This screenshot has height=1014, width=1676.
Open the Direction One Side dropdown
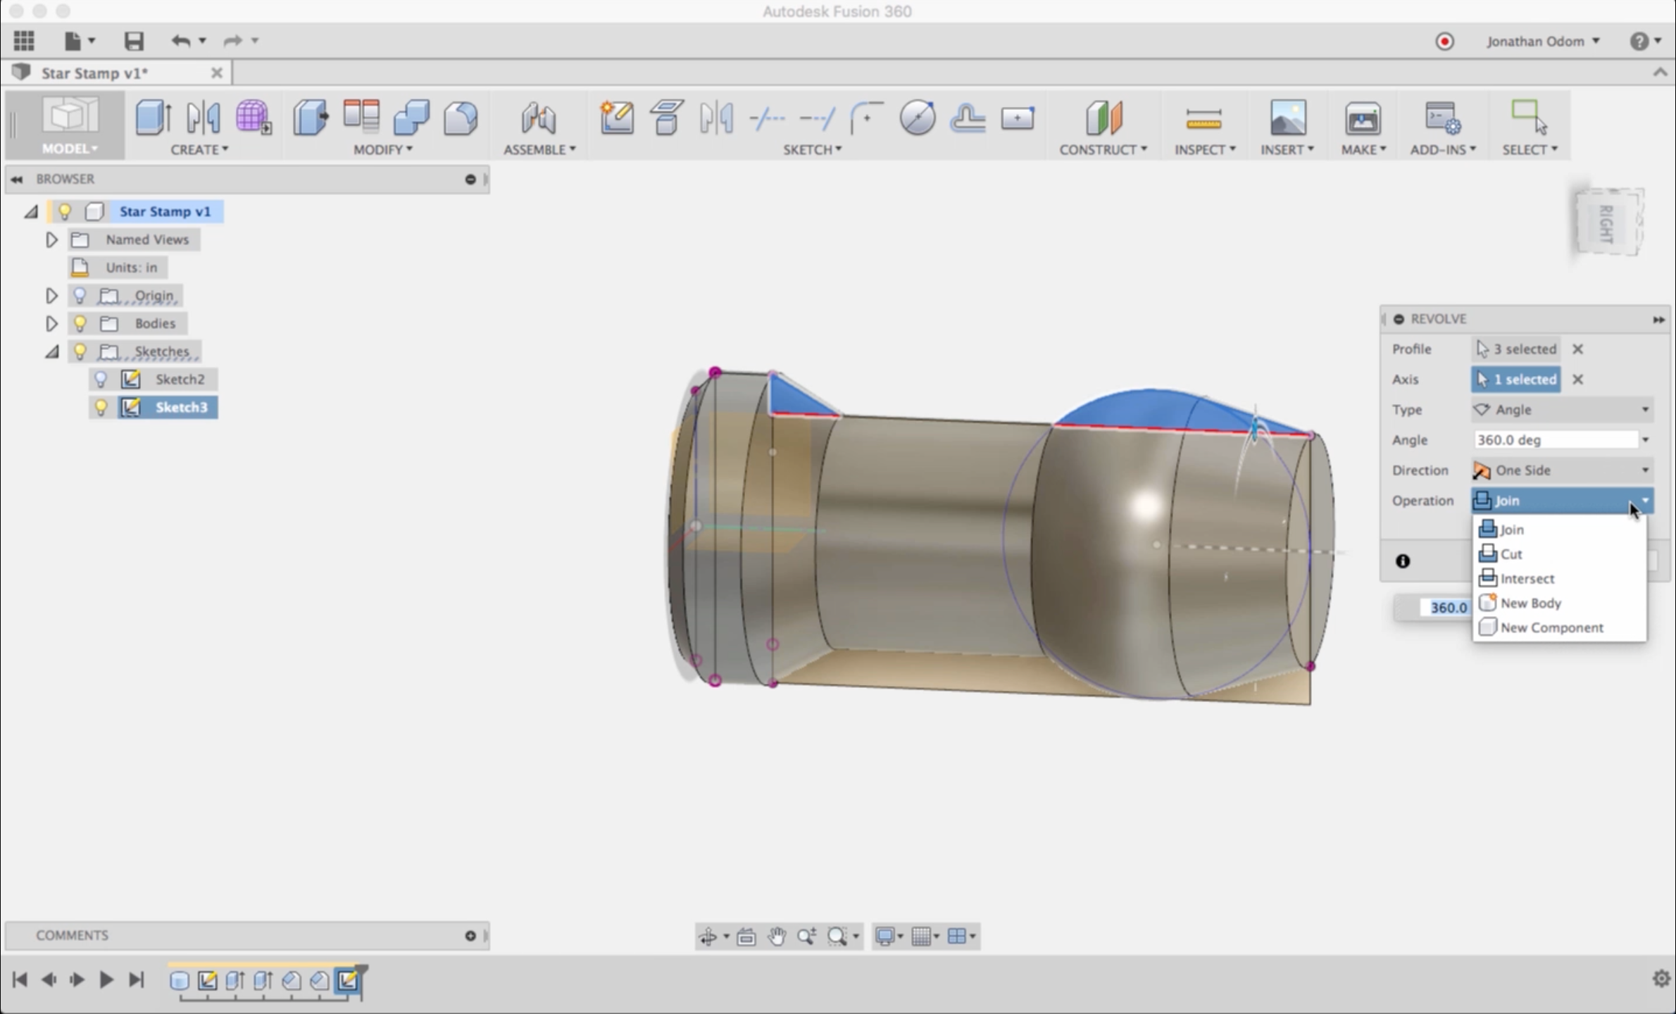point(1561,470)
